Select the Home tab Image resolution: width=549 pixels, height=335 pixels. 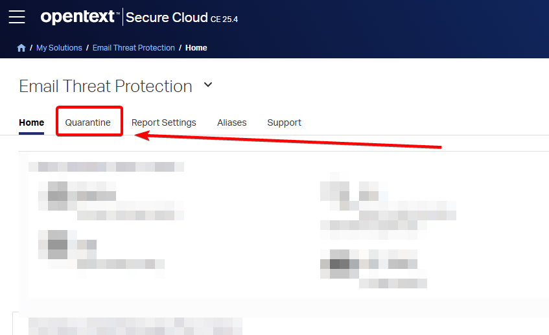click(x=32, y=122)
